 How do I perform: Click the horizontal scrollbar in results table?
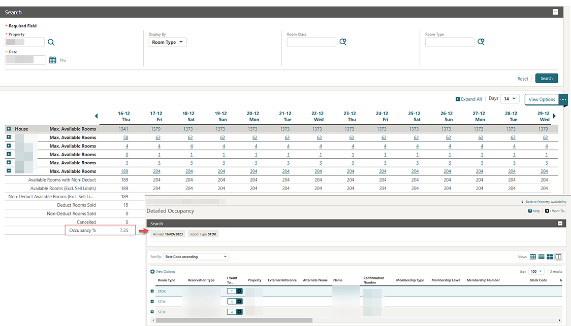(x=234, y=320)
